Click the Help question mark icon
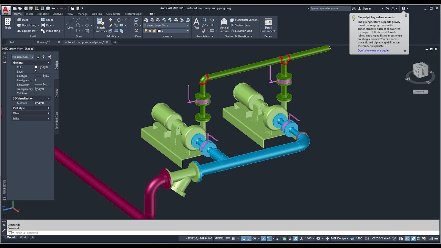The width and height of the screenshot is (441, 248). point(403,8)
